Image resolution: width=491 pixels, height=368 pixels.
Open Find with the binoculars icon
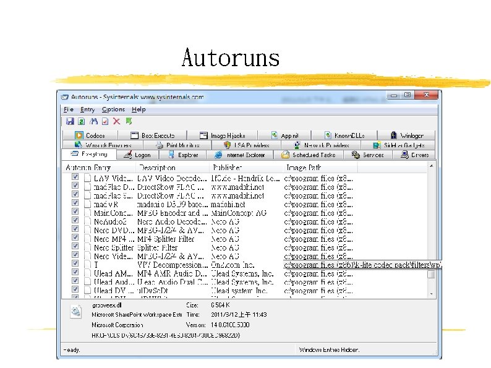94,121
